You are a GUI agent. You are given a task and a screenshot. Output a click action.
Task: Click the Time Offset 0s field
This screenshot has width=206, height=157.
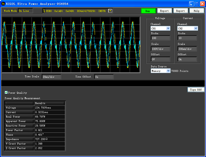[x=104, y=77]
